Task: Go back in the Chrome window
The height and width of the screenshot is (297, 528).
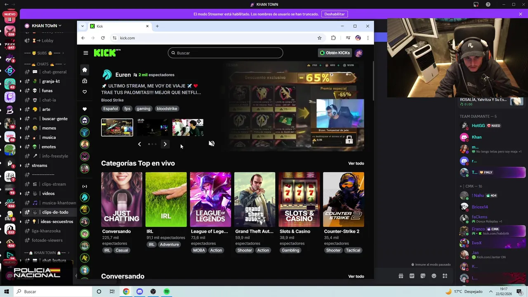Action: [83, 38]
